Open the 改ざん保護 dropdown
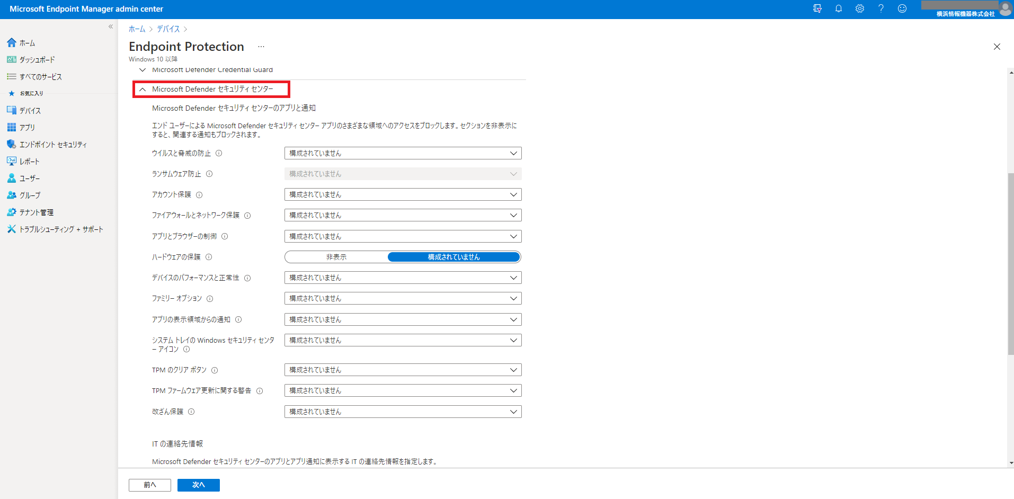The width and height of the screenshot is (1014, 499). 403,412
